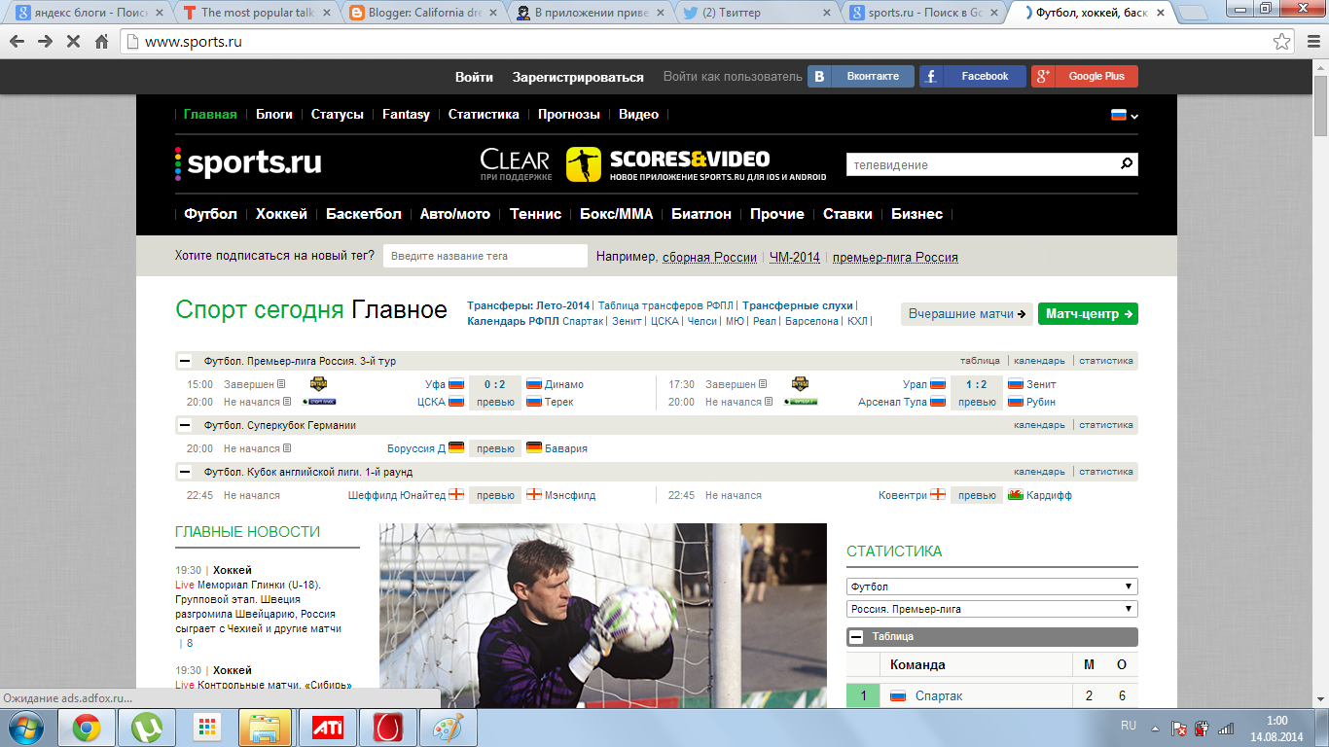Open the Мемориал Глинки hockey news item
This screenshot has width=1329, height=747.
point(260,607)
